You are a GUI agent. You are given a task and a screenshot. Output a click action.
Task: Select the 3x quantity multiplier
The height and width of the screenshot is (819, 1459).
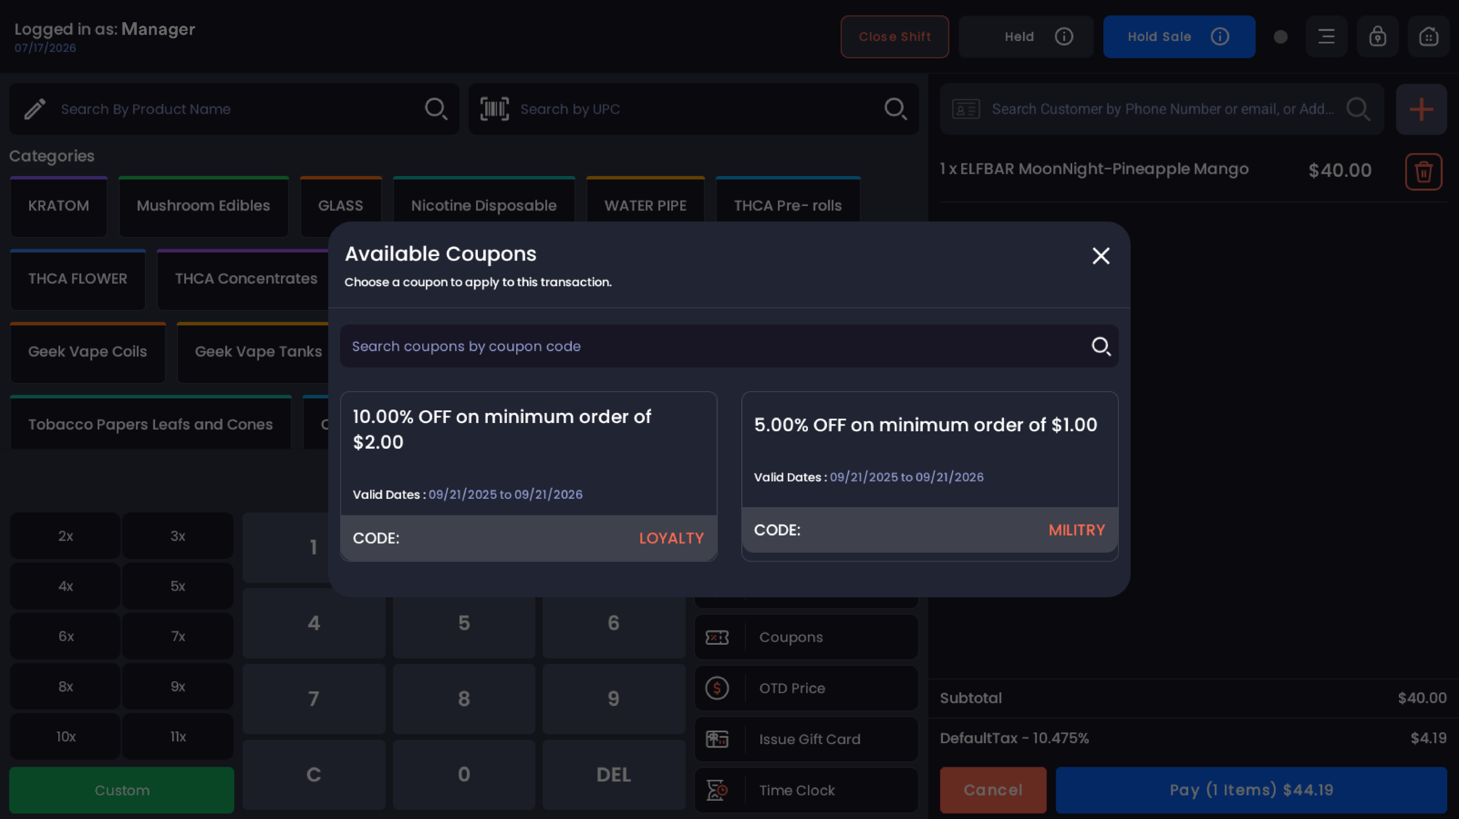pos(178,536)
